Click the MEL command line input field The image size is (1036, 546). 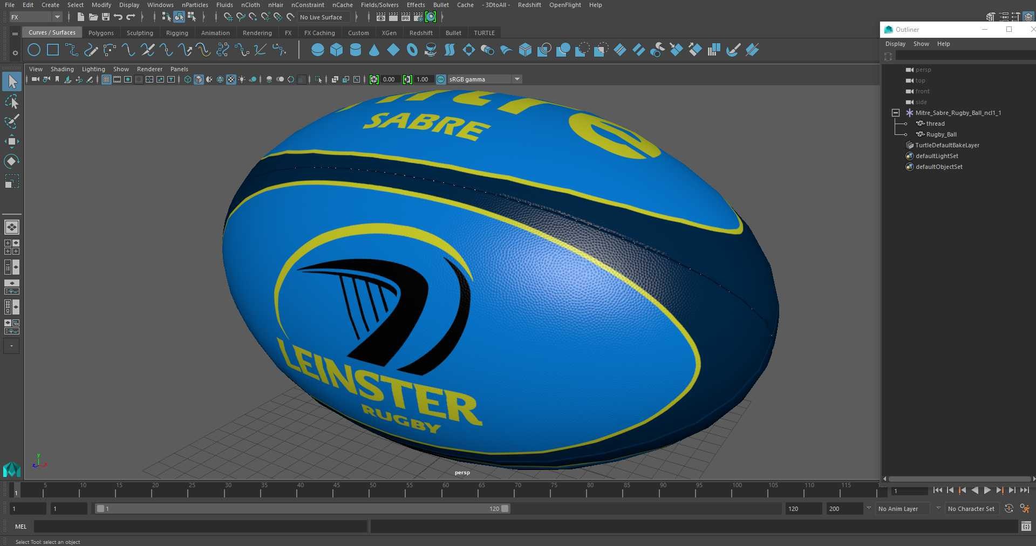point(200,527)
